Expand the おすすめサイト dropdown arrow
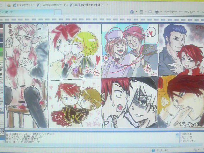This screenshot has width=204, height=153. 34,5
